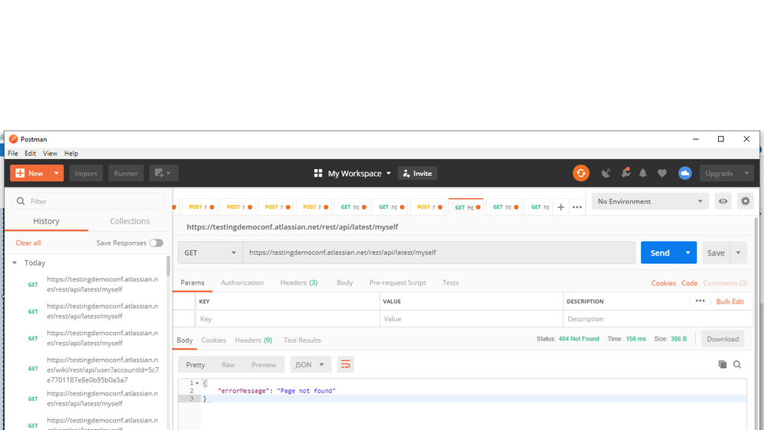Open the wrench settings icon in header

click(626, 173)
